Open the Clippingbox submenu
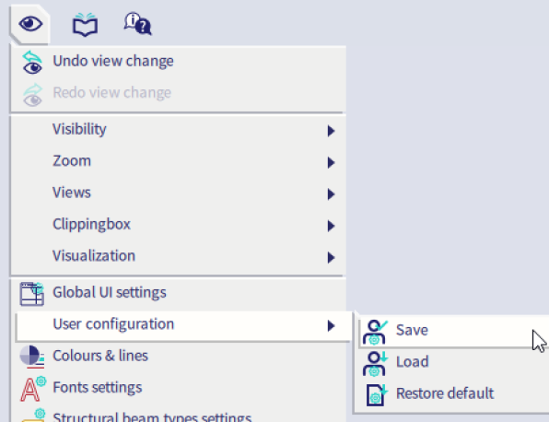This screenshot has width=549, height=422. [x=178, y=225]
